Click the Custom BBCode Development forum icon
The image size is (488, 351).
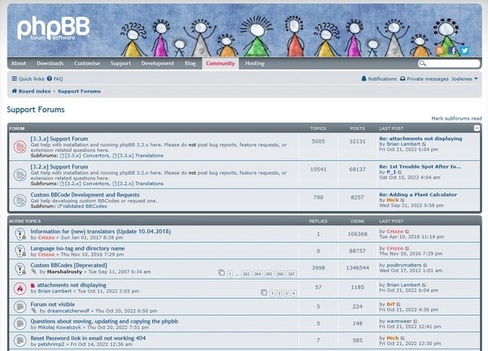click(20, 200)
